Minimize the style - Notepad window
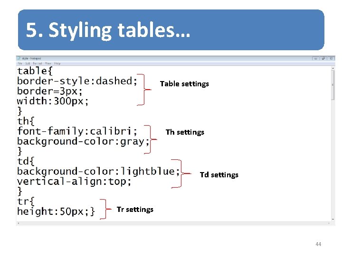 click(x=315, y=58)
